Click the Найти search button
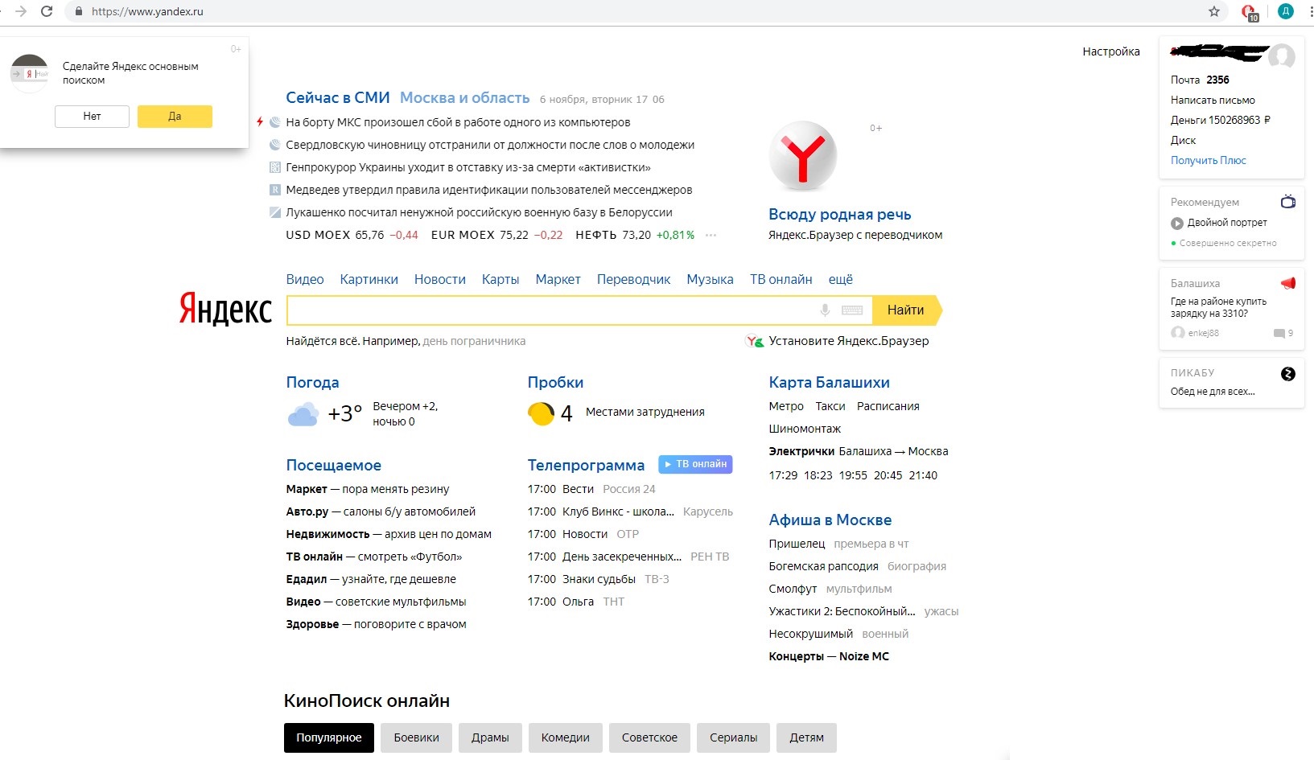The height and width of the screenshot is (760, 1314). 906,310
